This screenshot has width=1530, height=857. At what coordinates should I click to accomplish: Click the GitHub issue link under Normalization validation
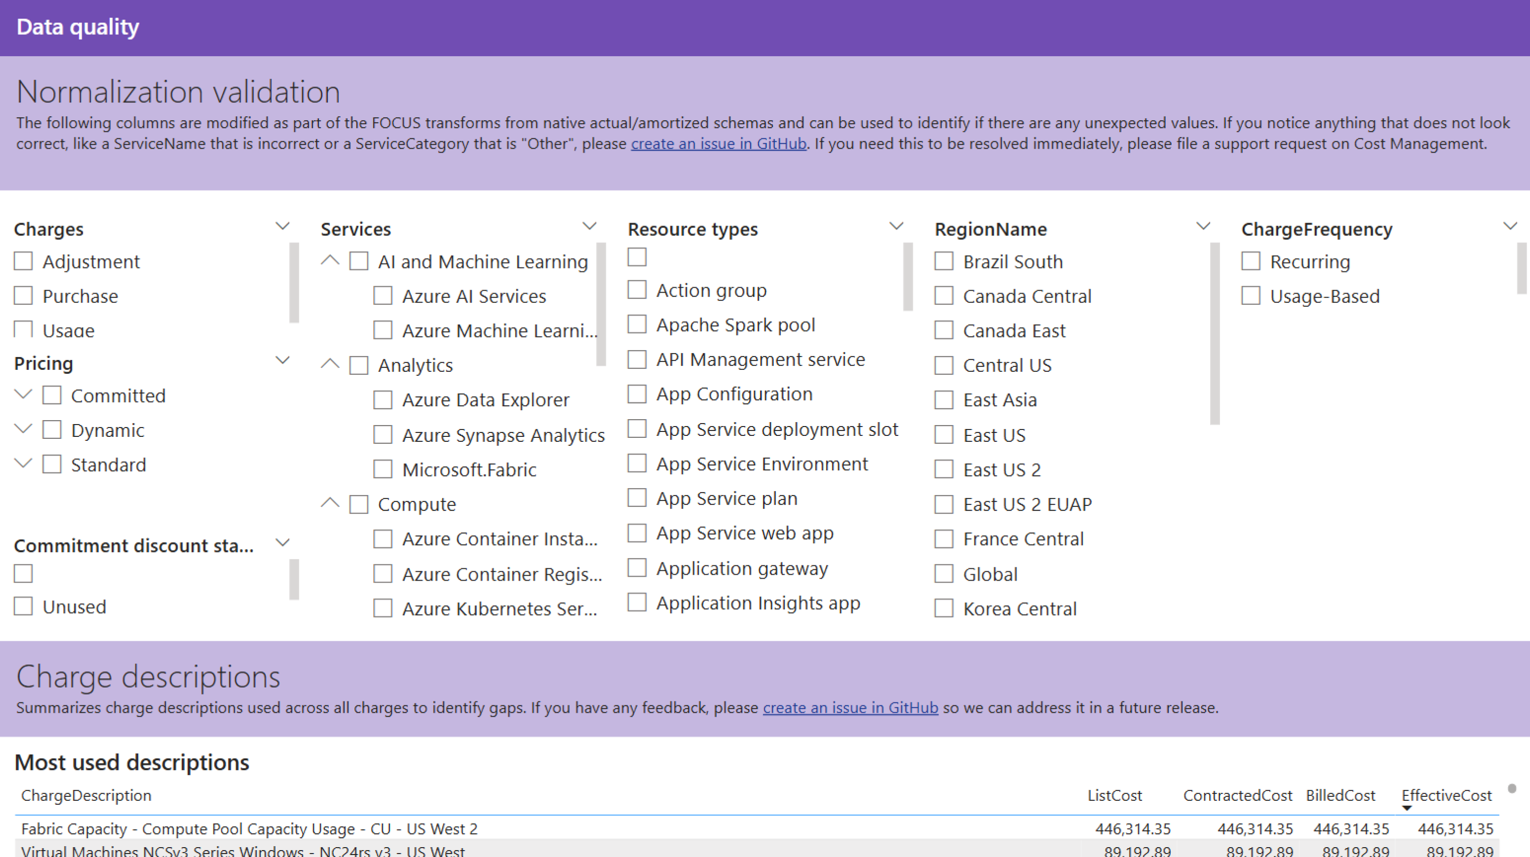(718, 144)
